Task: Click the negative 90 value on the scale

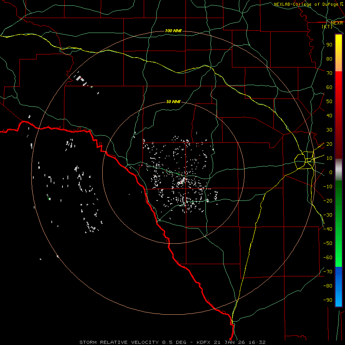Action: 328,300
